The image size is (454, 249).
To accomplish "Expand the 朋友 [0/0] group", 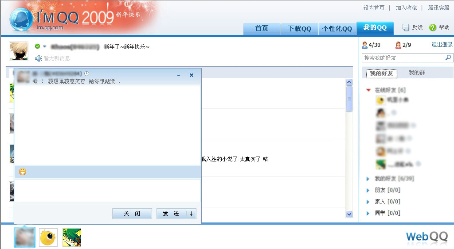I will click(x=368, y=190).
